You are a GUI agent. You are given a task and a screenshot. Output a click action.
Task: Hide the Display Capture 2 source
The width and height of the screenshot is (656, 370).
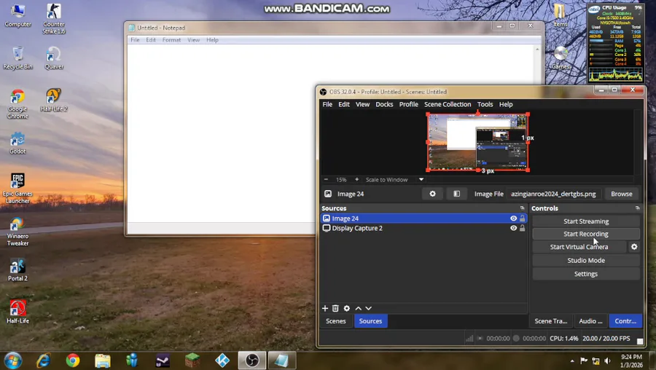(x=513, y=228)
